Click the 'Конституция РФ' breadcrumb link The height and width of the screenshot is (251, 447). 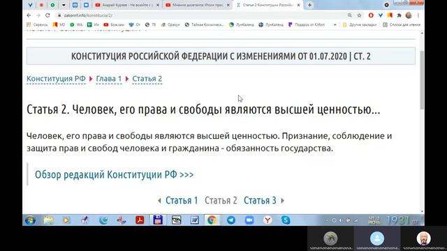pos(56,79)
